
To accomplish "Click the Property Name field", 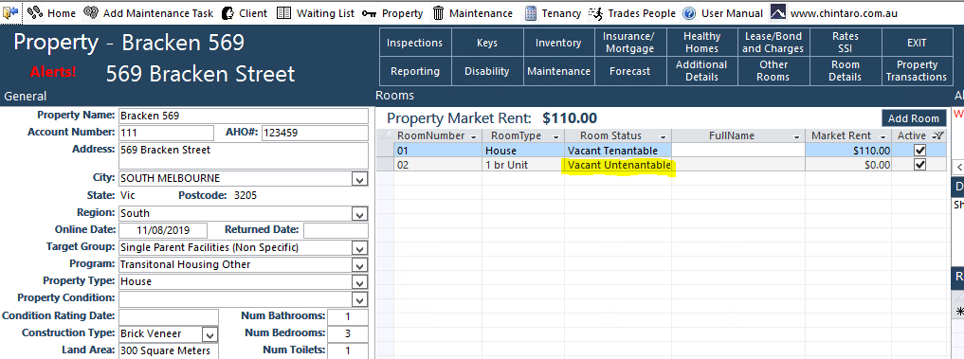I will (x=244, y=116).
